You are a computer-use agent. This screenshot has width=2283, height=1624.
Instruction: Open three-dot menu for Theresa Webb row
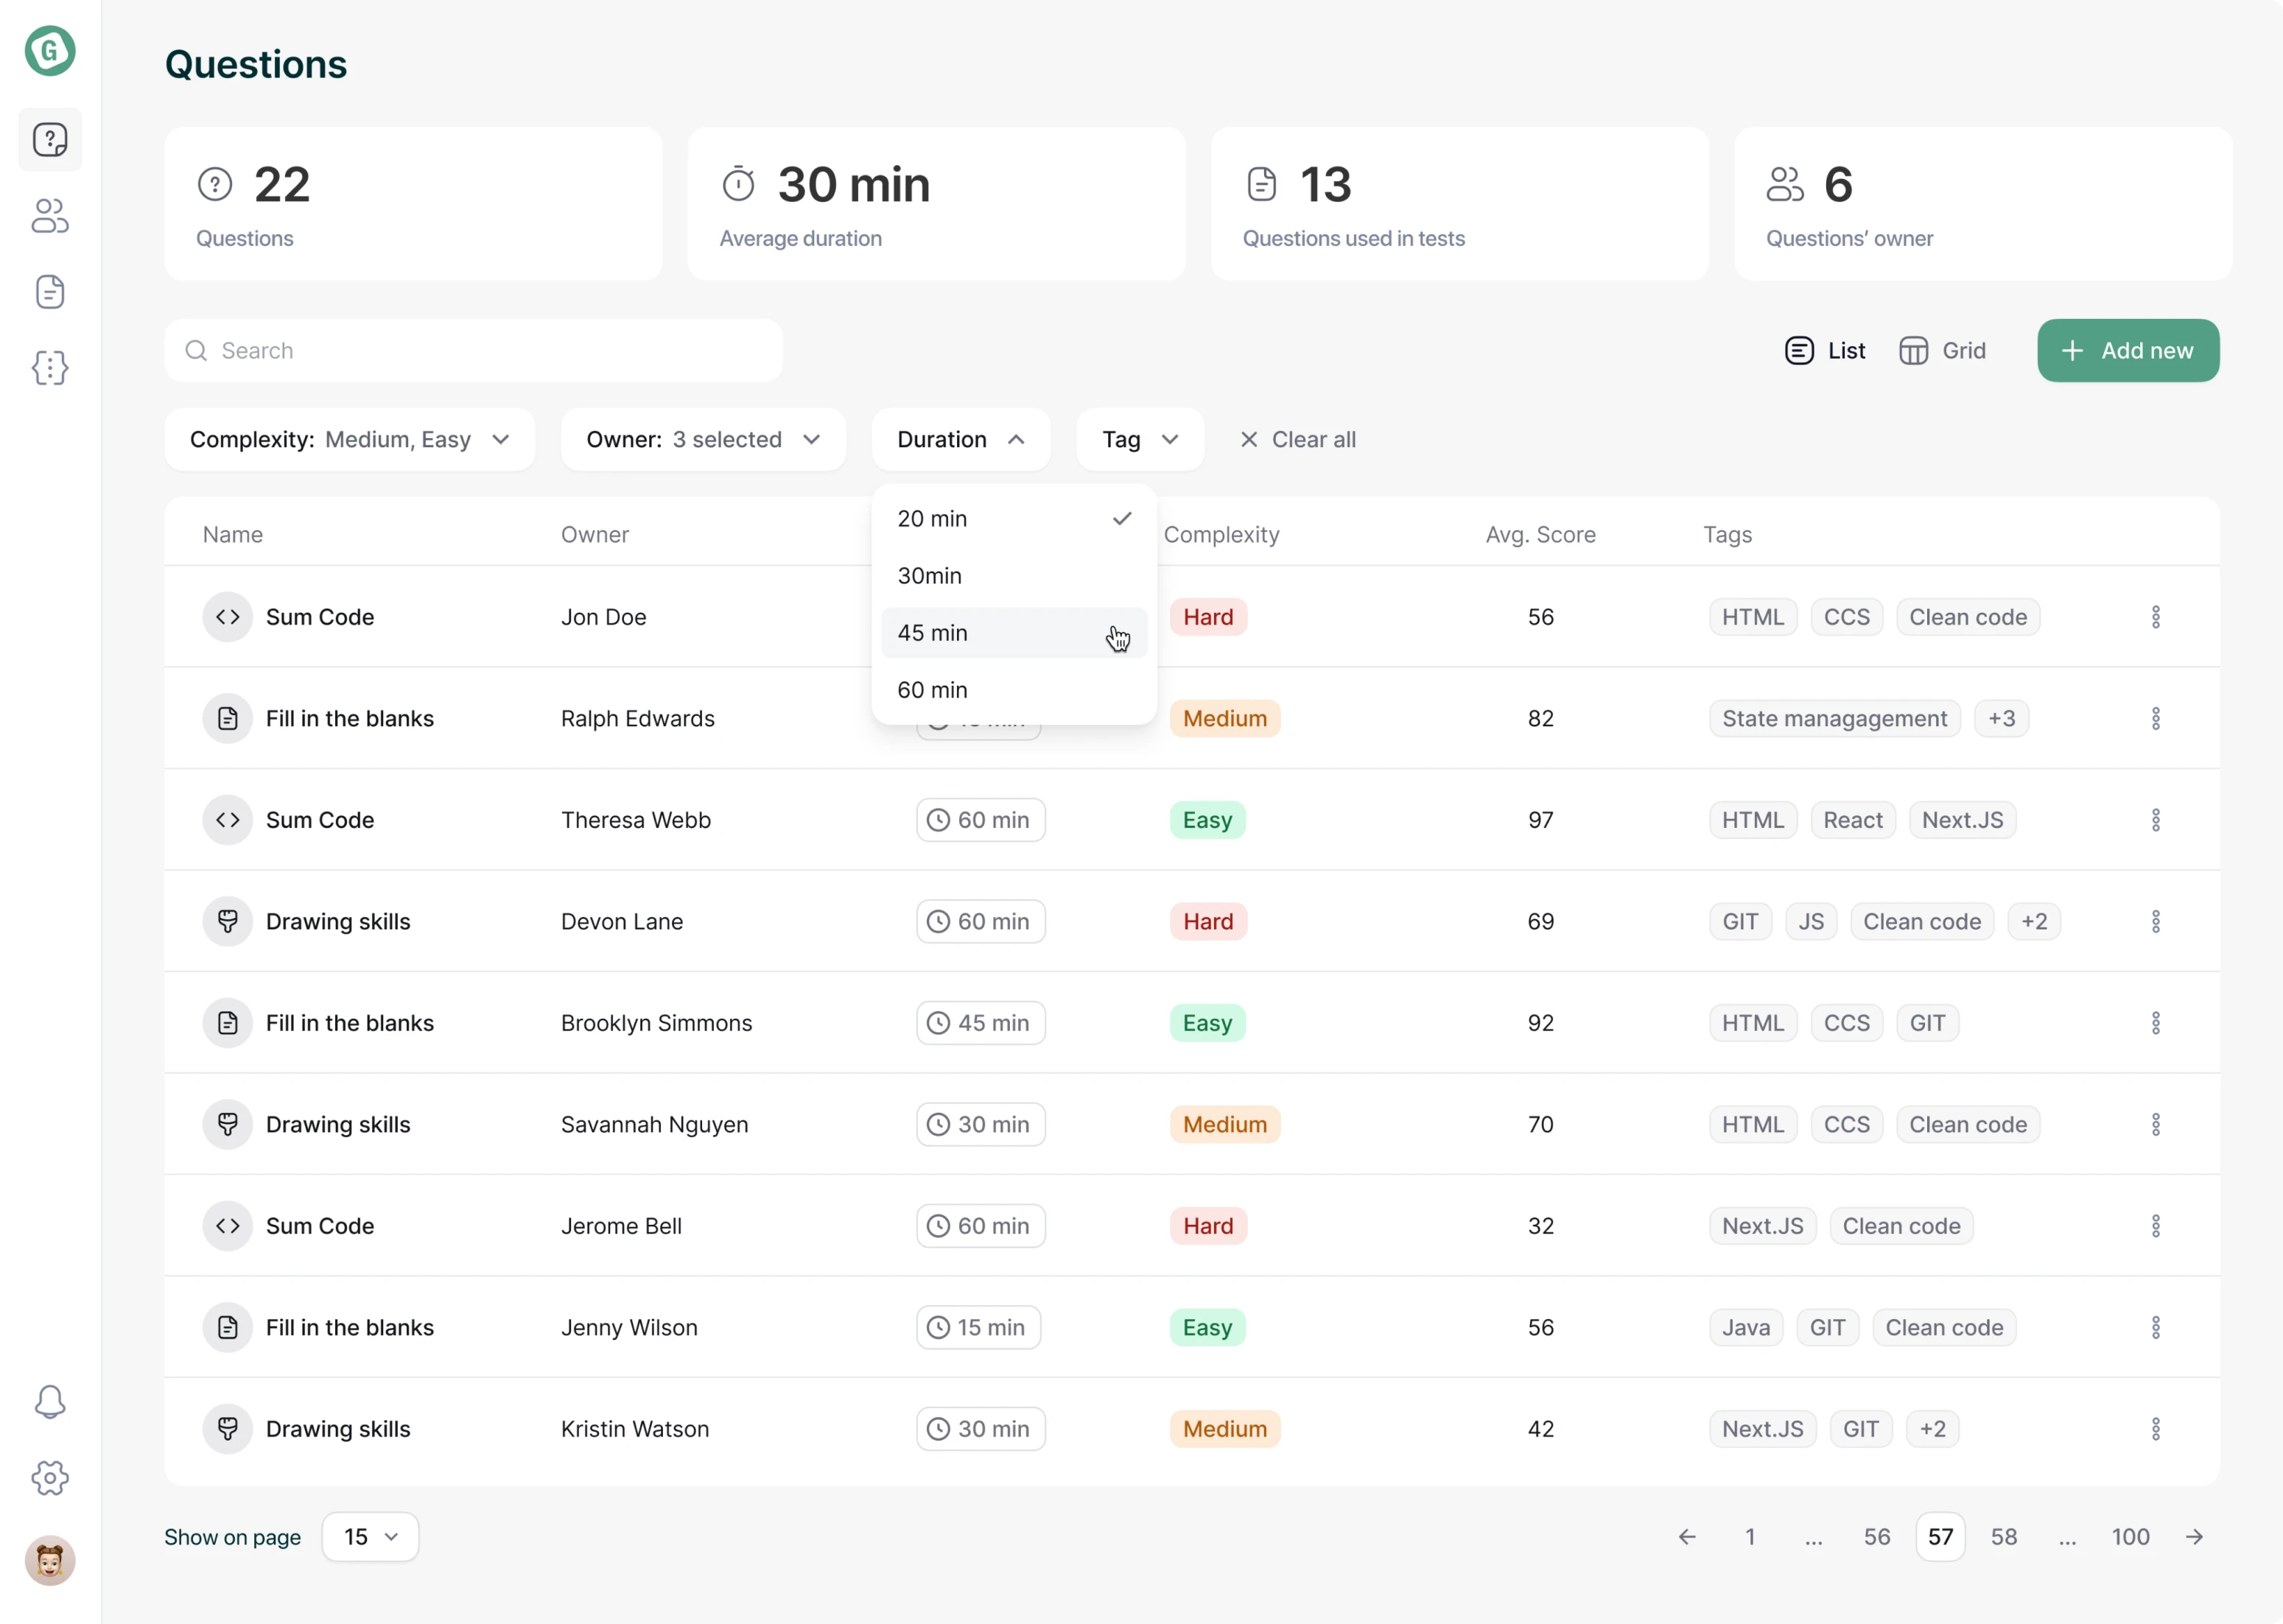tap(2155, 820)
